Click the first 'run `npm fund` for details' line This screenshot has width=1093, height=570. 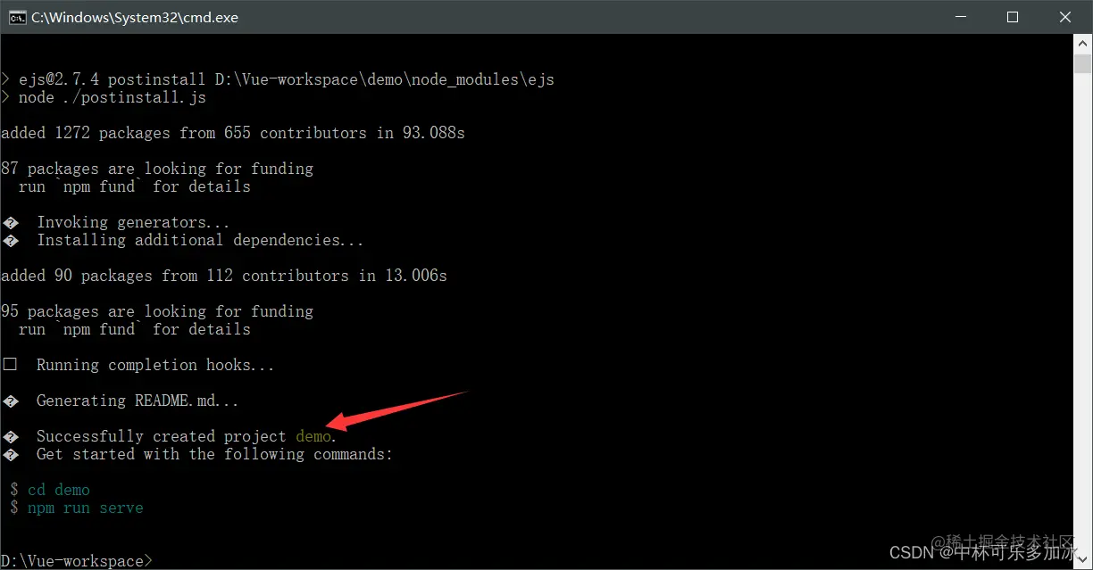coord(135,186)
